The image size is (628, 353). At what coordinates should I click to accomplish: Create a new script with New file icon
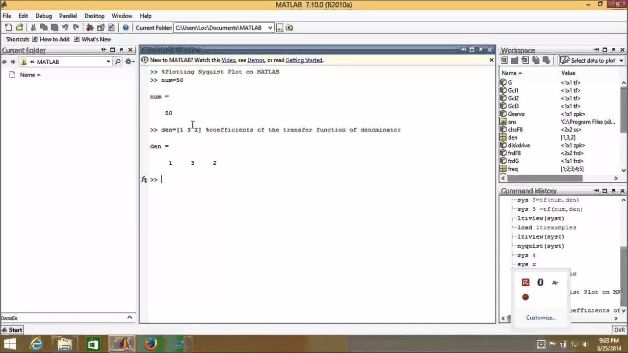[x=8, y=28]
